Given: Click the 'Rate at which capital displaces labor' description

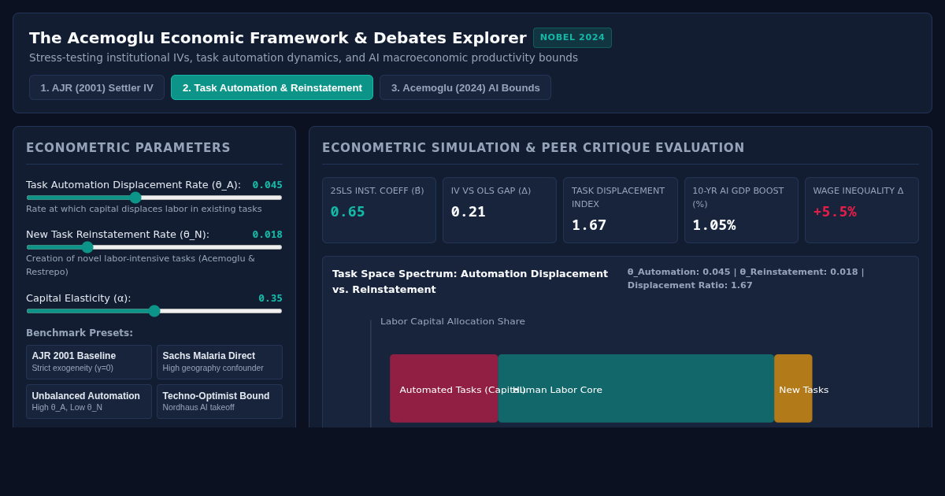Looking at the screenshot, I should coord(144,209).
